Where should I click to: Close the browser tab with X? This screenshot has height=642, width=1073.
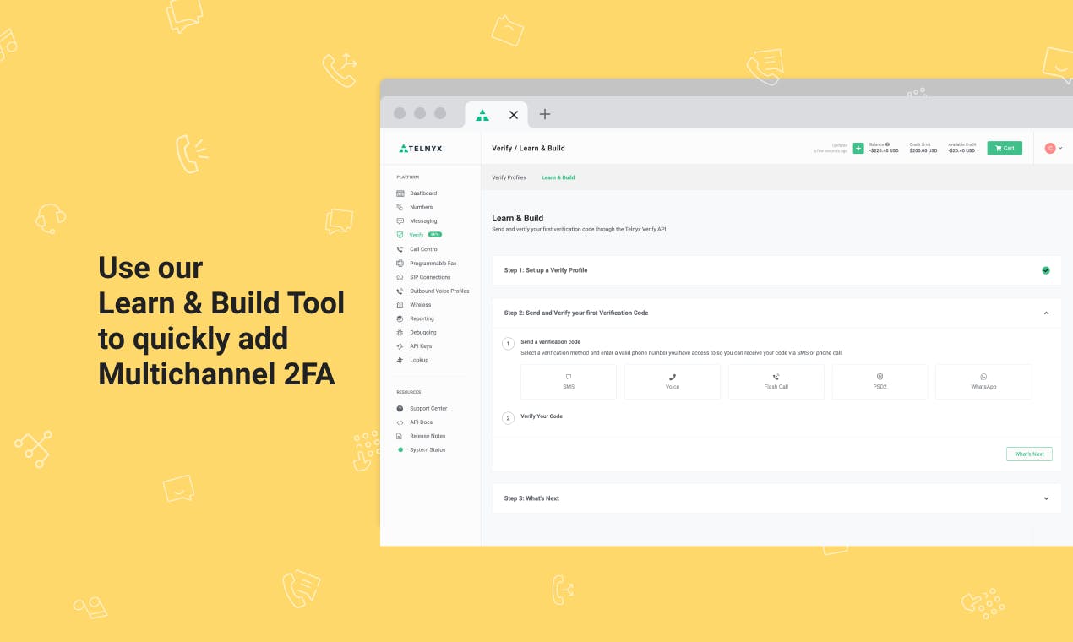pos(513,115)
